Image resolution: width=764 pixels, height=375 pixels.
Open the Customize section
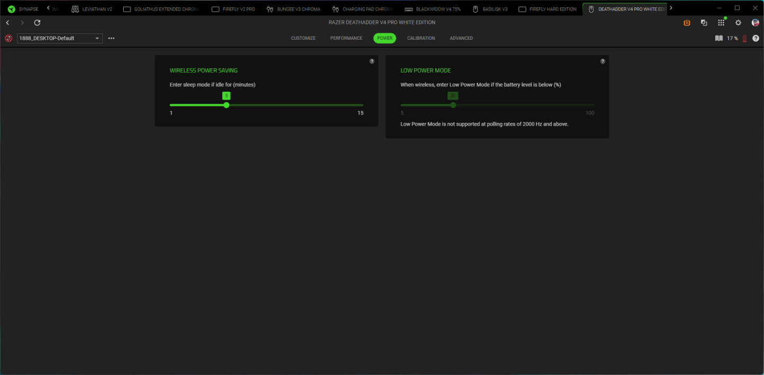coord(303,38)
